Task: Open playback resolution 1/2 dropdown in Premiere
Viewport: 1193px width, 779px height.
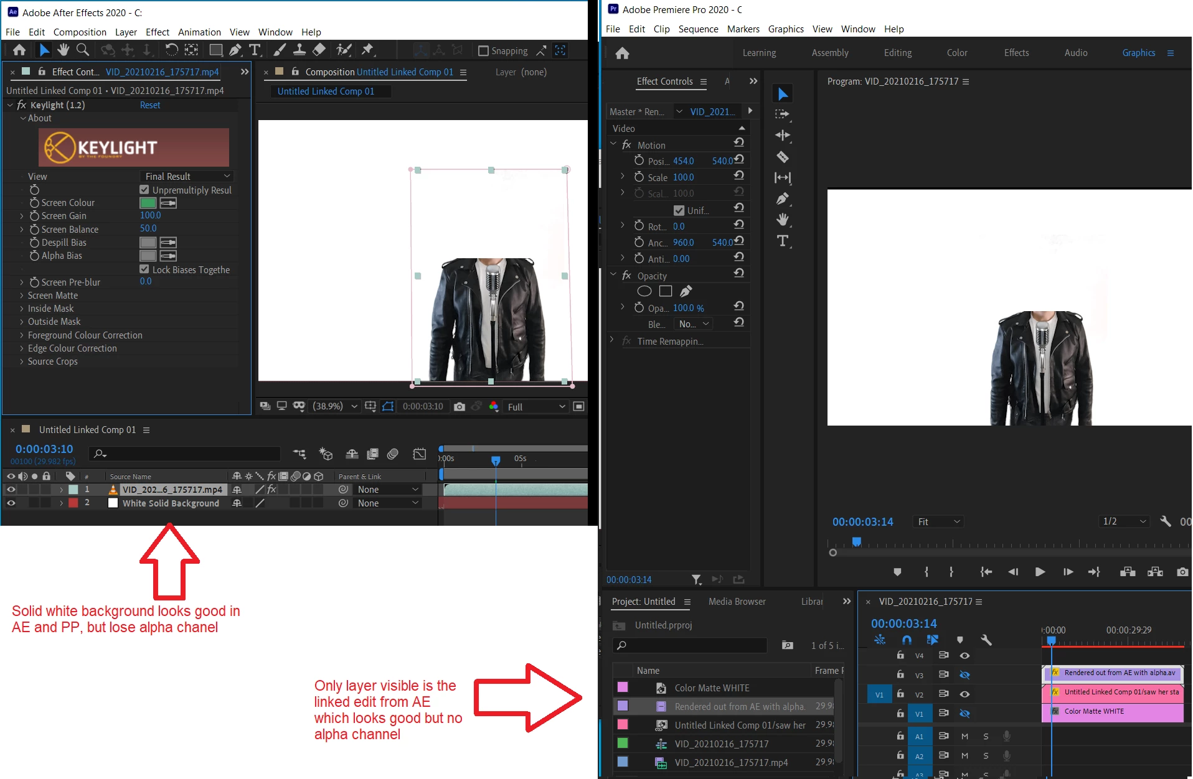Action: [x=1123, y=521]
